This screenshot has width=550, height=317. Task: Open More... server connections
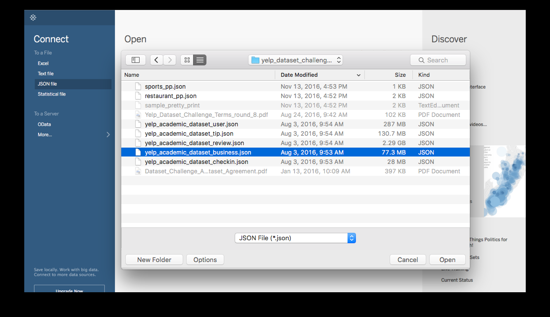[45, 134]
